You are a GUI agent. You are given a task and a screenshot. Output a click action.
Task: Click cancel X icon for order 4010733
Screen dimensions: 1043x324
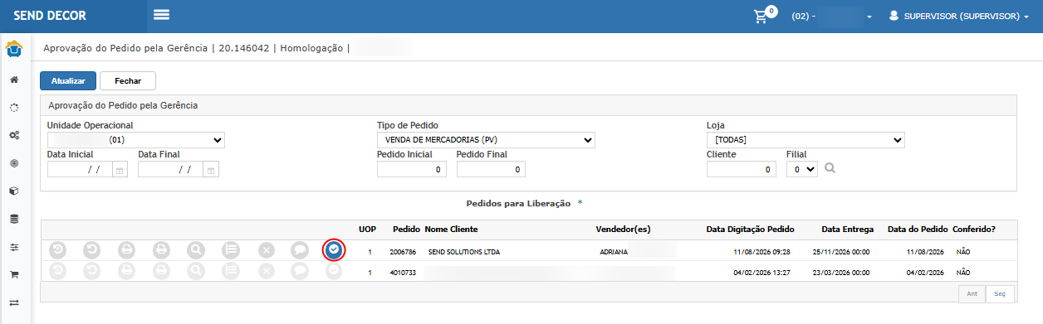click(x=266, y=270)
